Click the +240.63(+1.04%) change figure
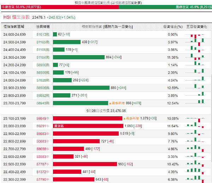This screenshot has height=183, width=212. coord(61,17)
